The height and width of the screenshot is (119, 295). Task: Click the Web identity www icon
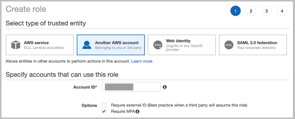point(158,45)
